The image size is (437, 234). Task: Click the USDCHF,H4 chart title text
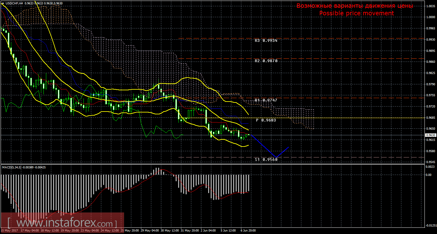14,3
